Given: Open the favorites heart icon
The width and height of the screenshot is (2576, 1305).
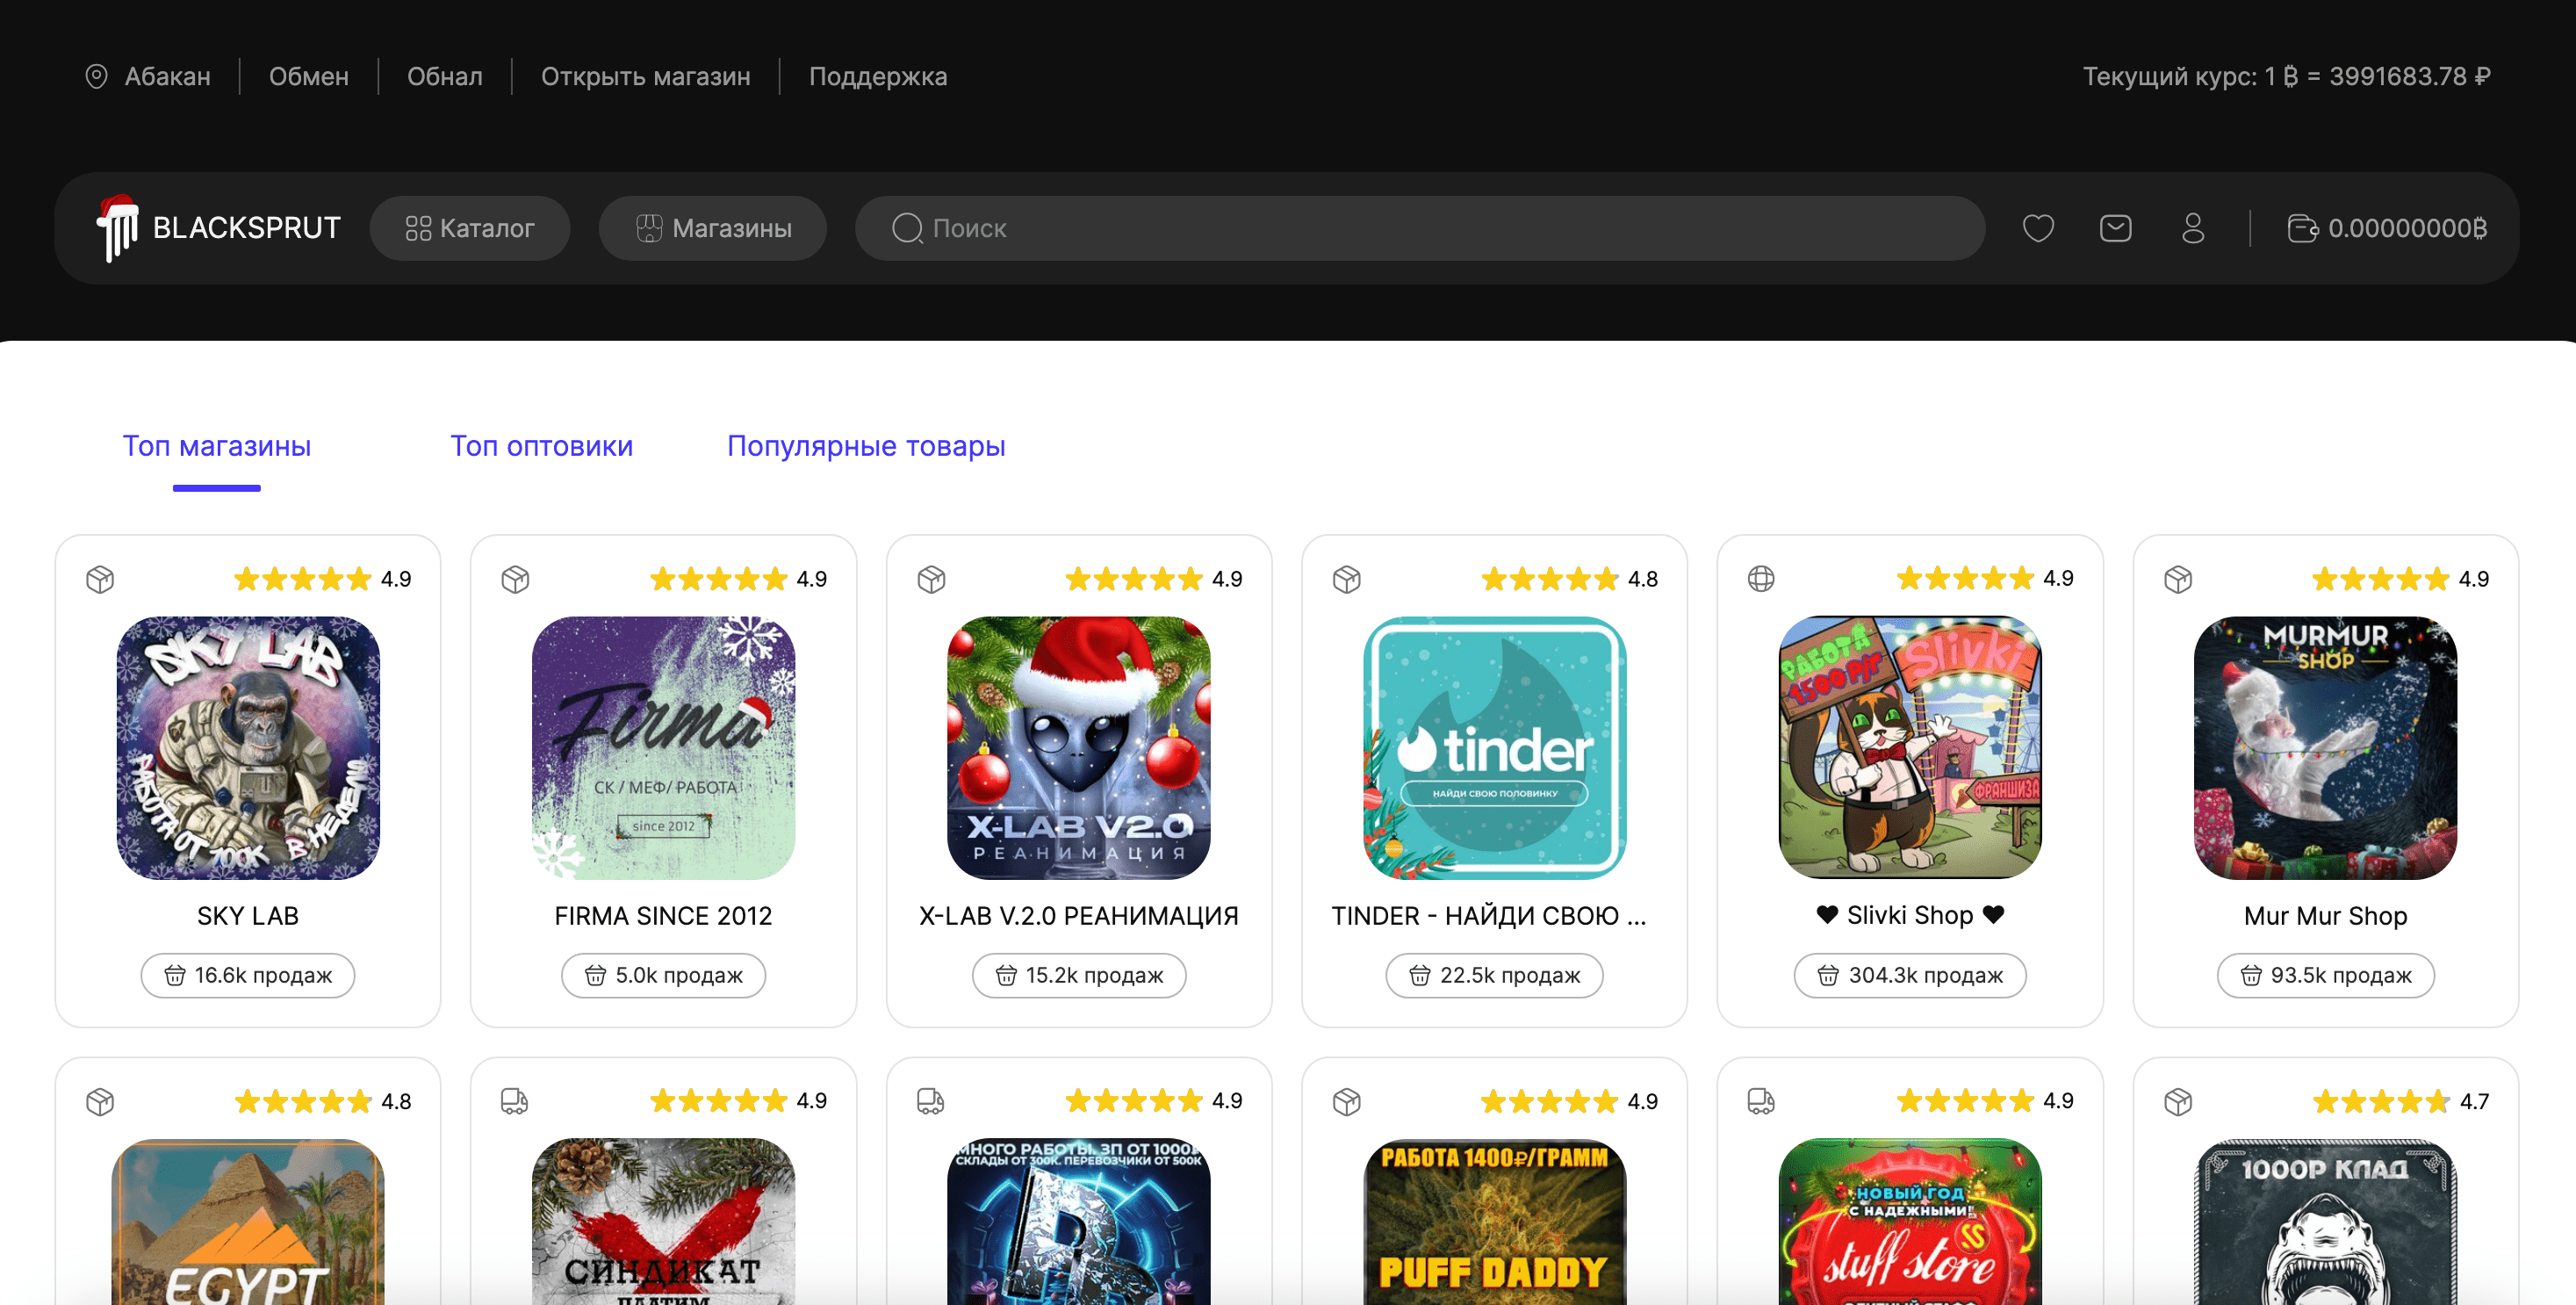Looking at the screenshot, I should click(2038, 228).
